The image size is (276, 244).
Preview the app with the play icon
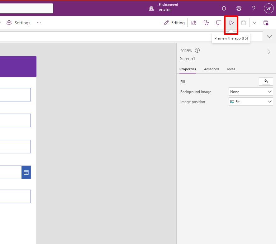tap(231, 23)
